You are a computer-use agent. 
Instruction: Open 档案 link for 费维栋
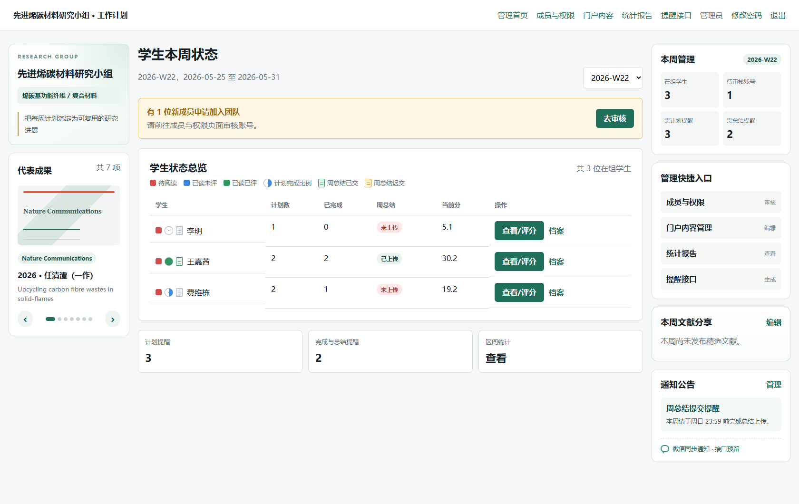coord(556,292)
